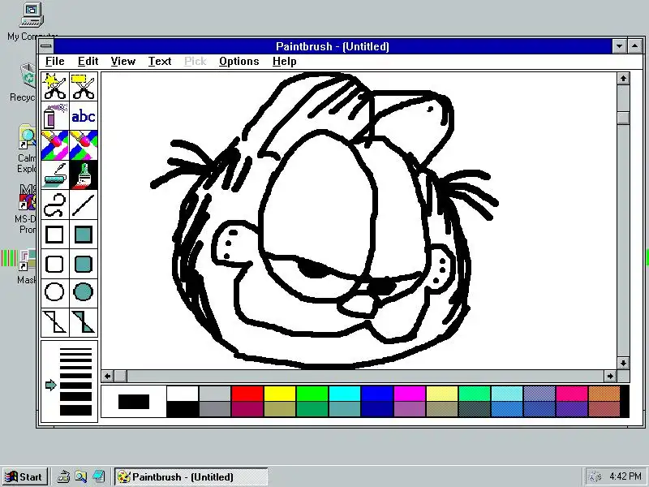The height and width of the screenshot is (487, 649).
Task: Open the View menu
Action: tap(123, 62)
